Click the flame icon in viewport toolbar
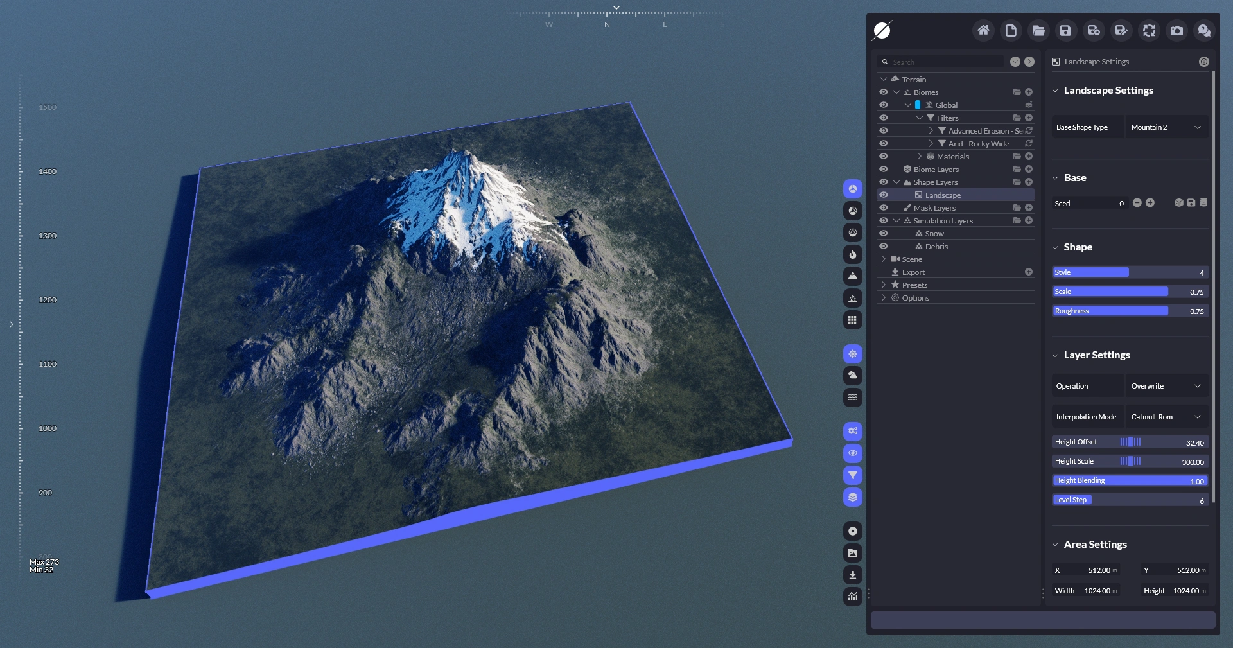1233x648 pixels. [x=852, y=254]
